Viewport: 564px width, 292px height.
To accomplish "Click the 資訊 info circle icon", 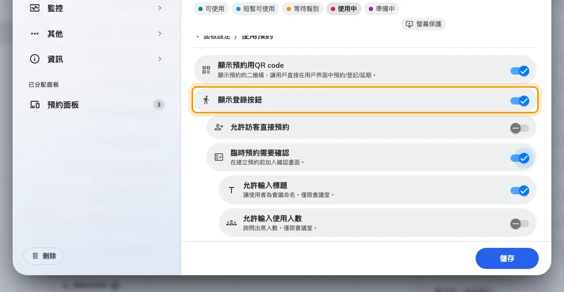I will [35, 59].
